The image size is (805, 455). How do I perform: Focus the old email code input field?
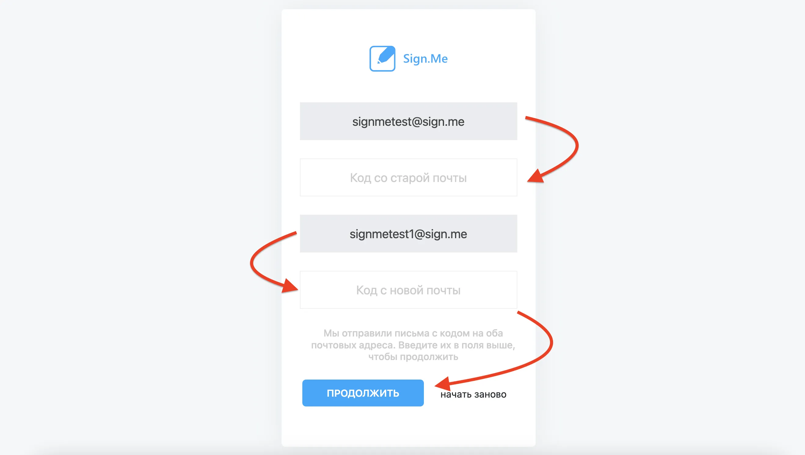tap(408, 177)
